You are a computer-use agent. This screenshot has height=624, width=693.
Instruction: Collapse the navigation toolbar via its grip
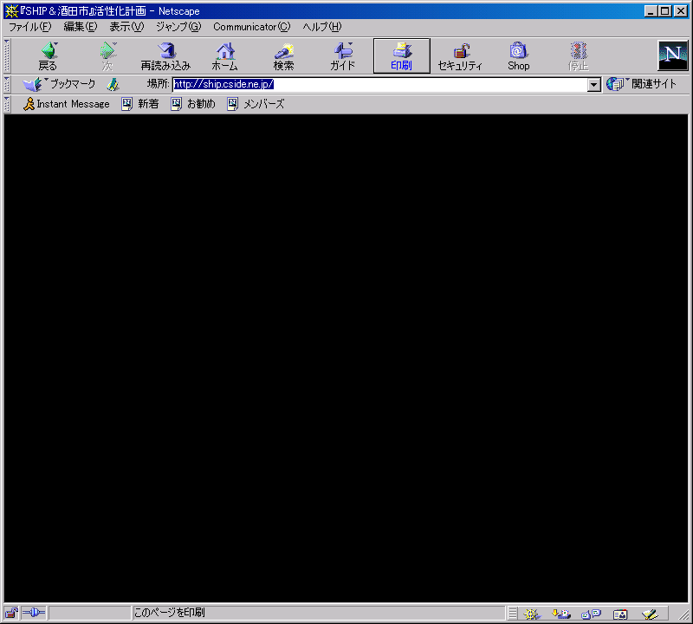(x=7, y=55)
